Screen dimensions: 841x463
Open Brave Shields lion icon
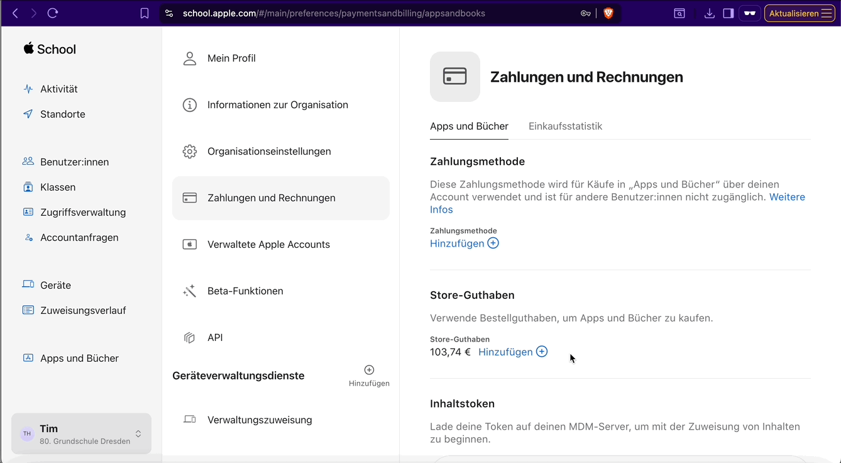pos(608,13)
